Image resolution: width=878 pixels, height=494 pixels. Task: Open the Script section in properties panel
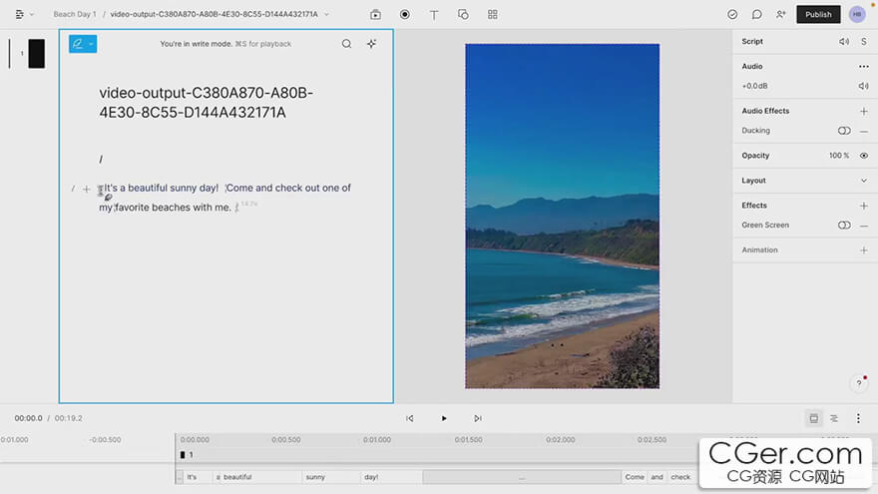(752, 42)
